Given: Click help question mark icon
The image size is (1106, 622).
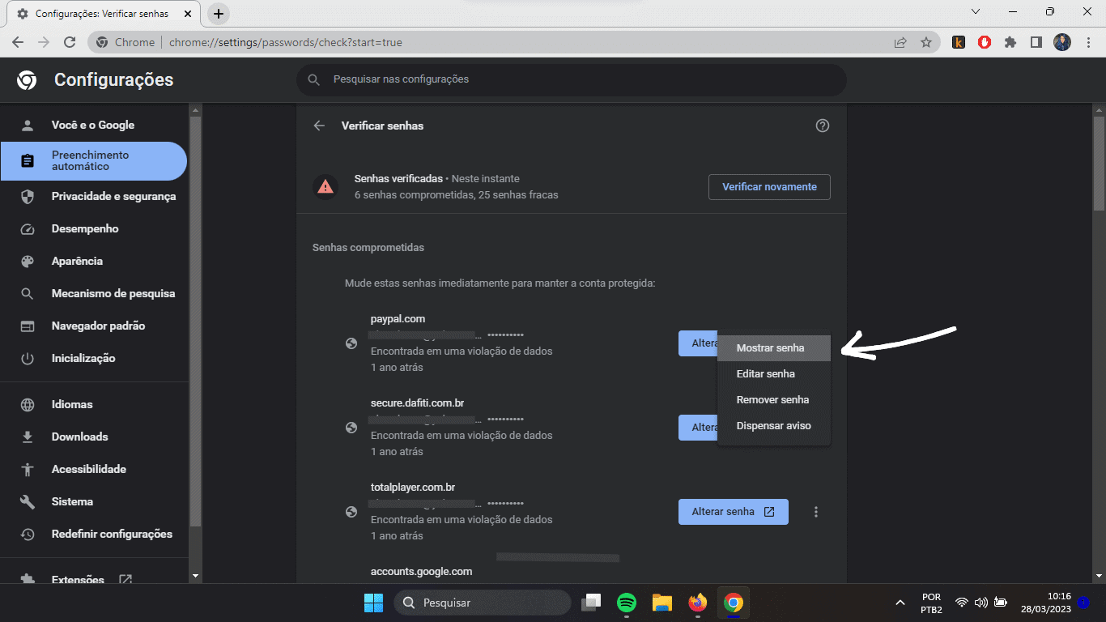Looking at the screenshot, I should (x=823, y=126).
